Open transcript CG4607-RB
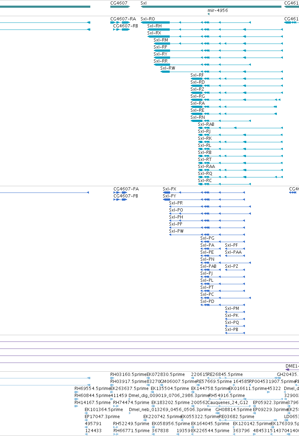 click(125, 26)
